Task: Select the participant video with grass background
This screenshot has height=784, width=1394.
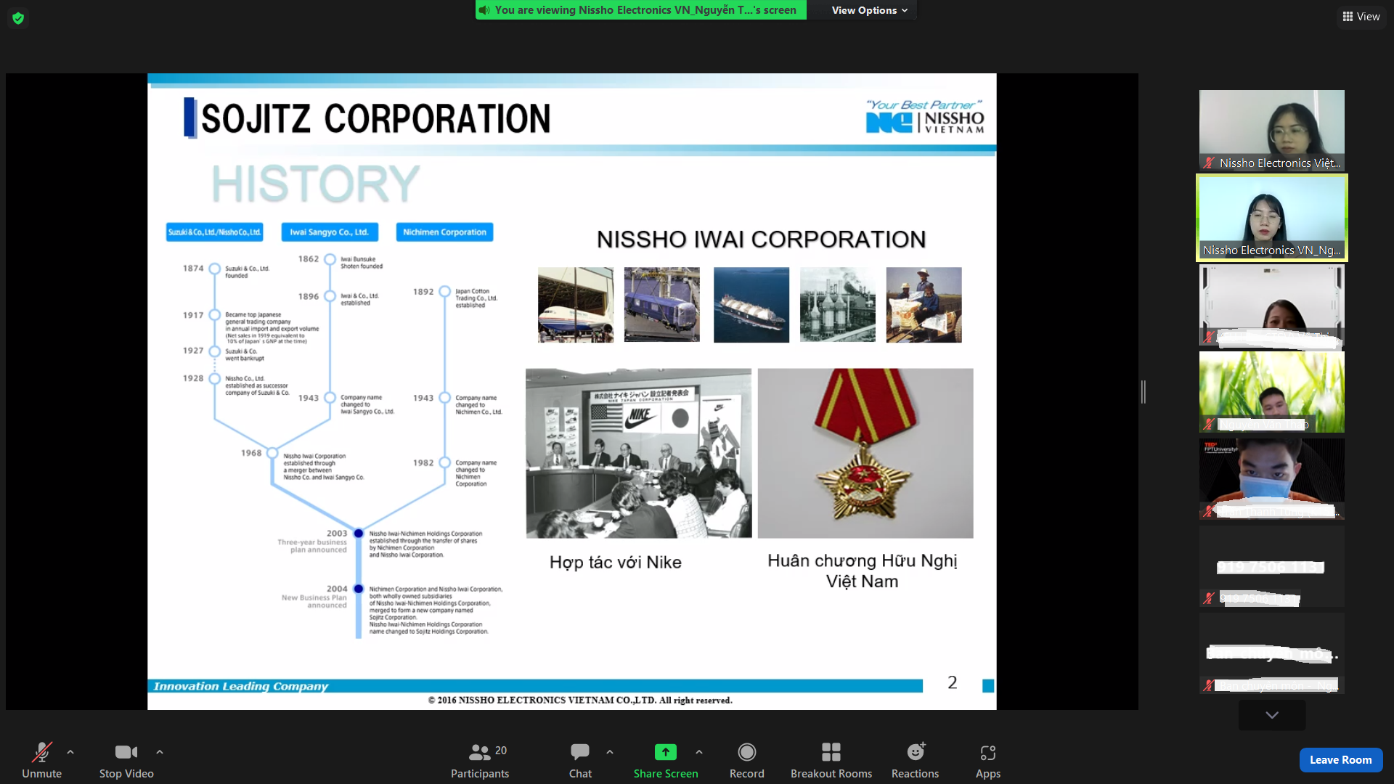Action: (1272, 392)
